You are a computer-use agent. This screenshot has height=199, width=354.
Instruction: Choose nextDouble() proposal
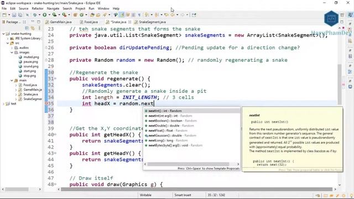point(192,125)
